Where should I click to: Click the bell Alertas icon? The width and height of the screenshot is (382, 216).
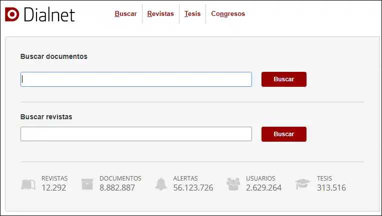click(161, 184)
